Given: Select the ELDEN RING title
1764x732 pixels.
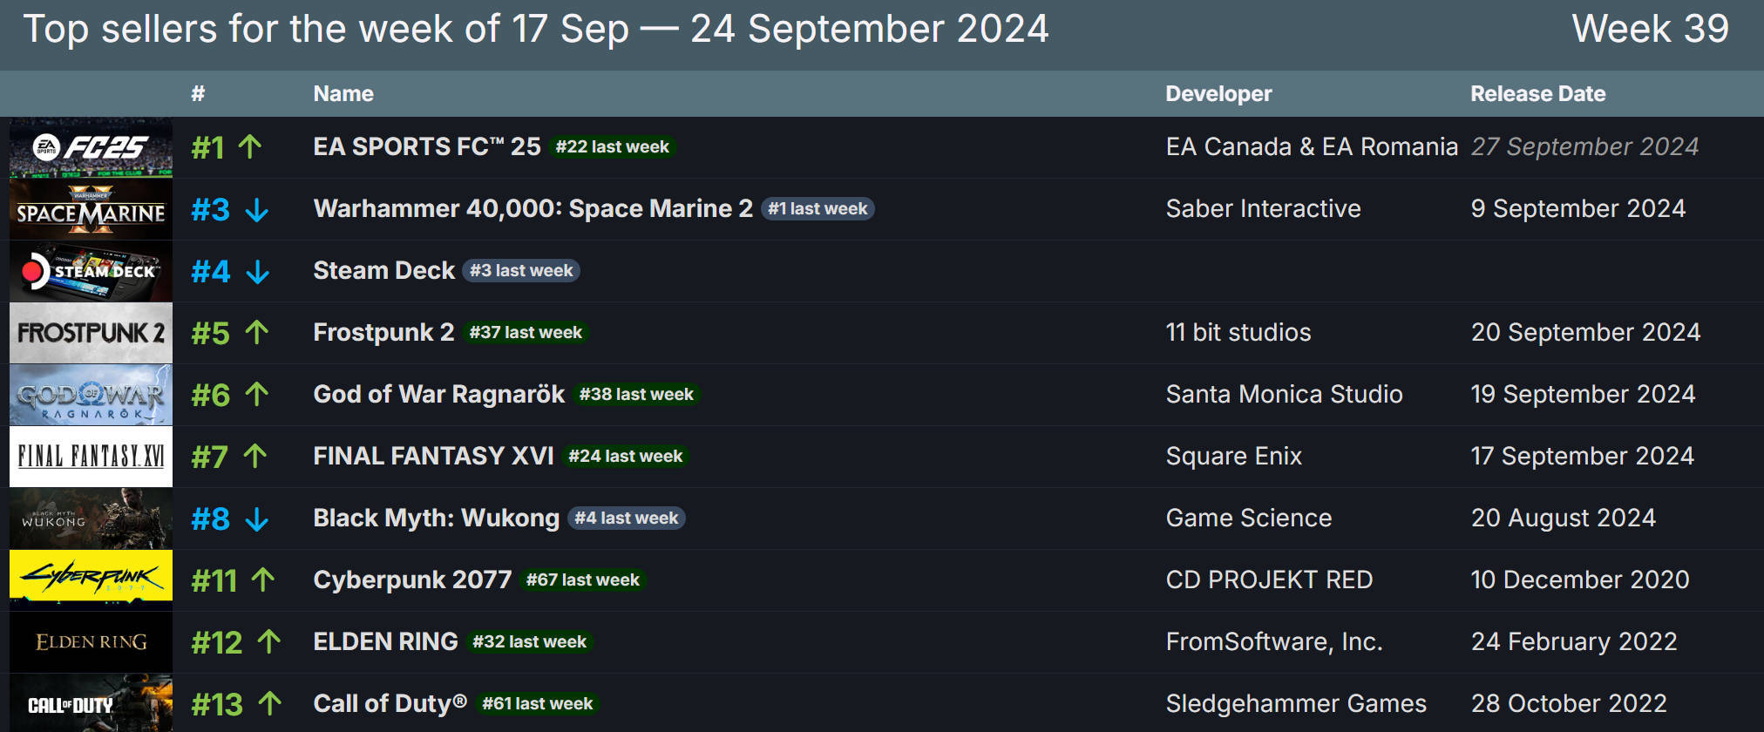Looking at the screenshot, I should (385, 641).
